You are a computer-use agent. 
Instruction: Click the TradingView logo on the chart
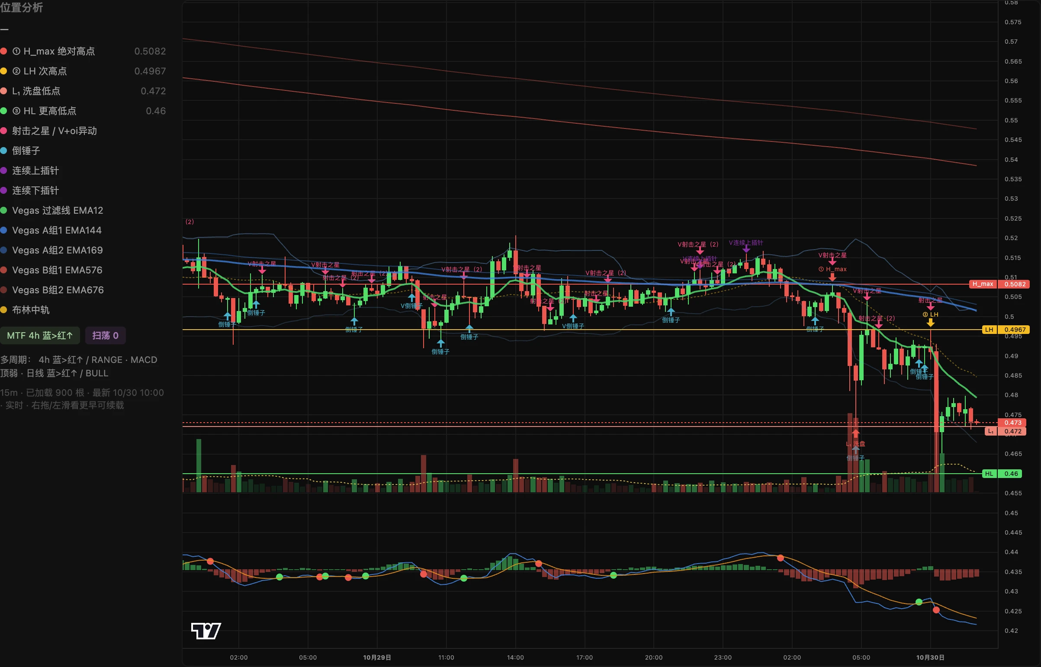pyautogui.click(x=206, y=631)
